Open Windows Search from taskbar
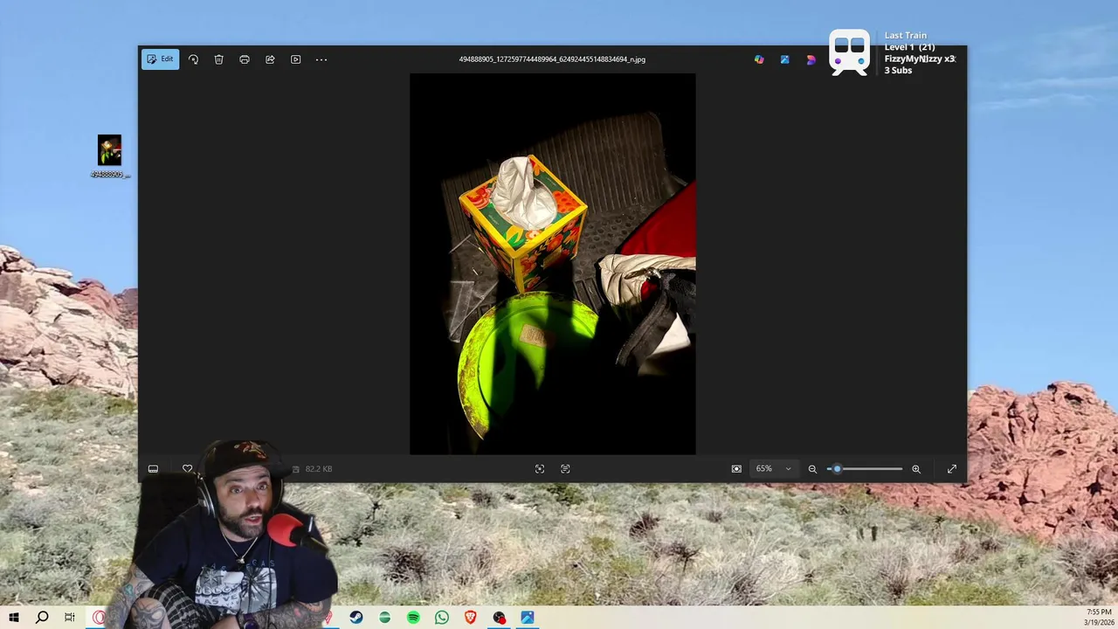The height and width of the screenshot is (629, 1118). [42, 618]
